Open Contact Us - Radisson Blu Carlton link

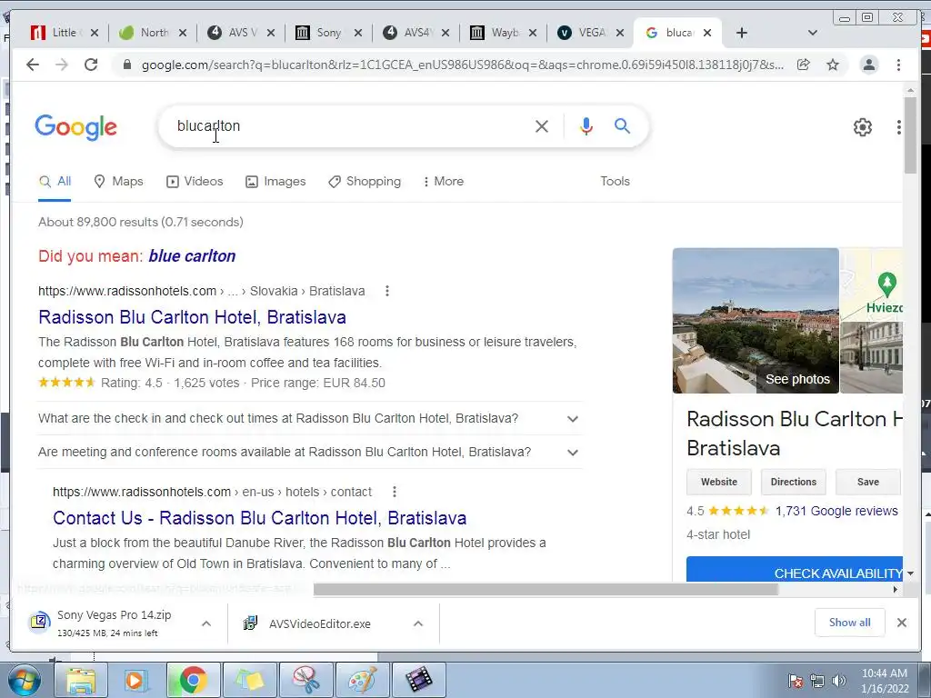coord(259,518)
